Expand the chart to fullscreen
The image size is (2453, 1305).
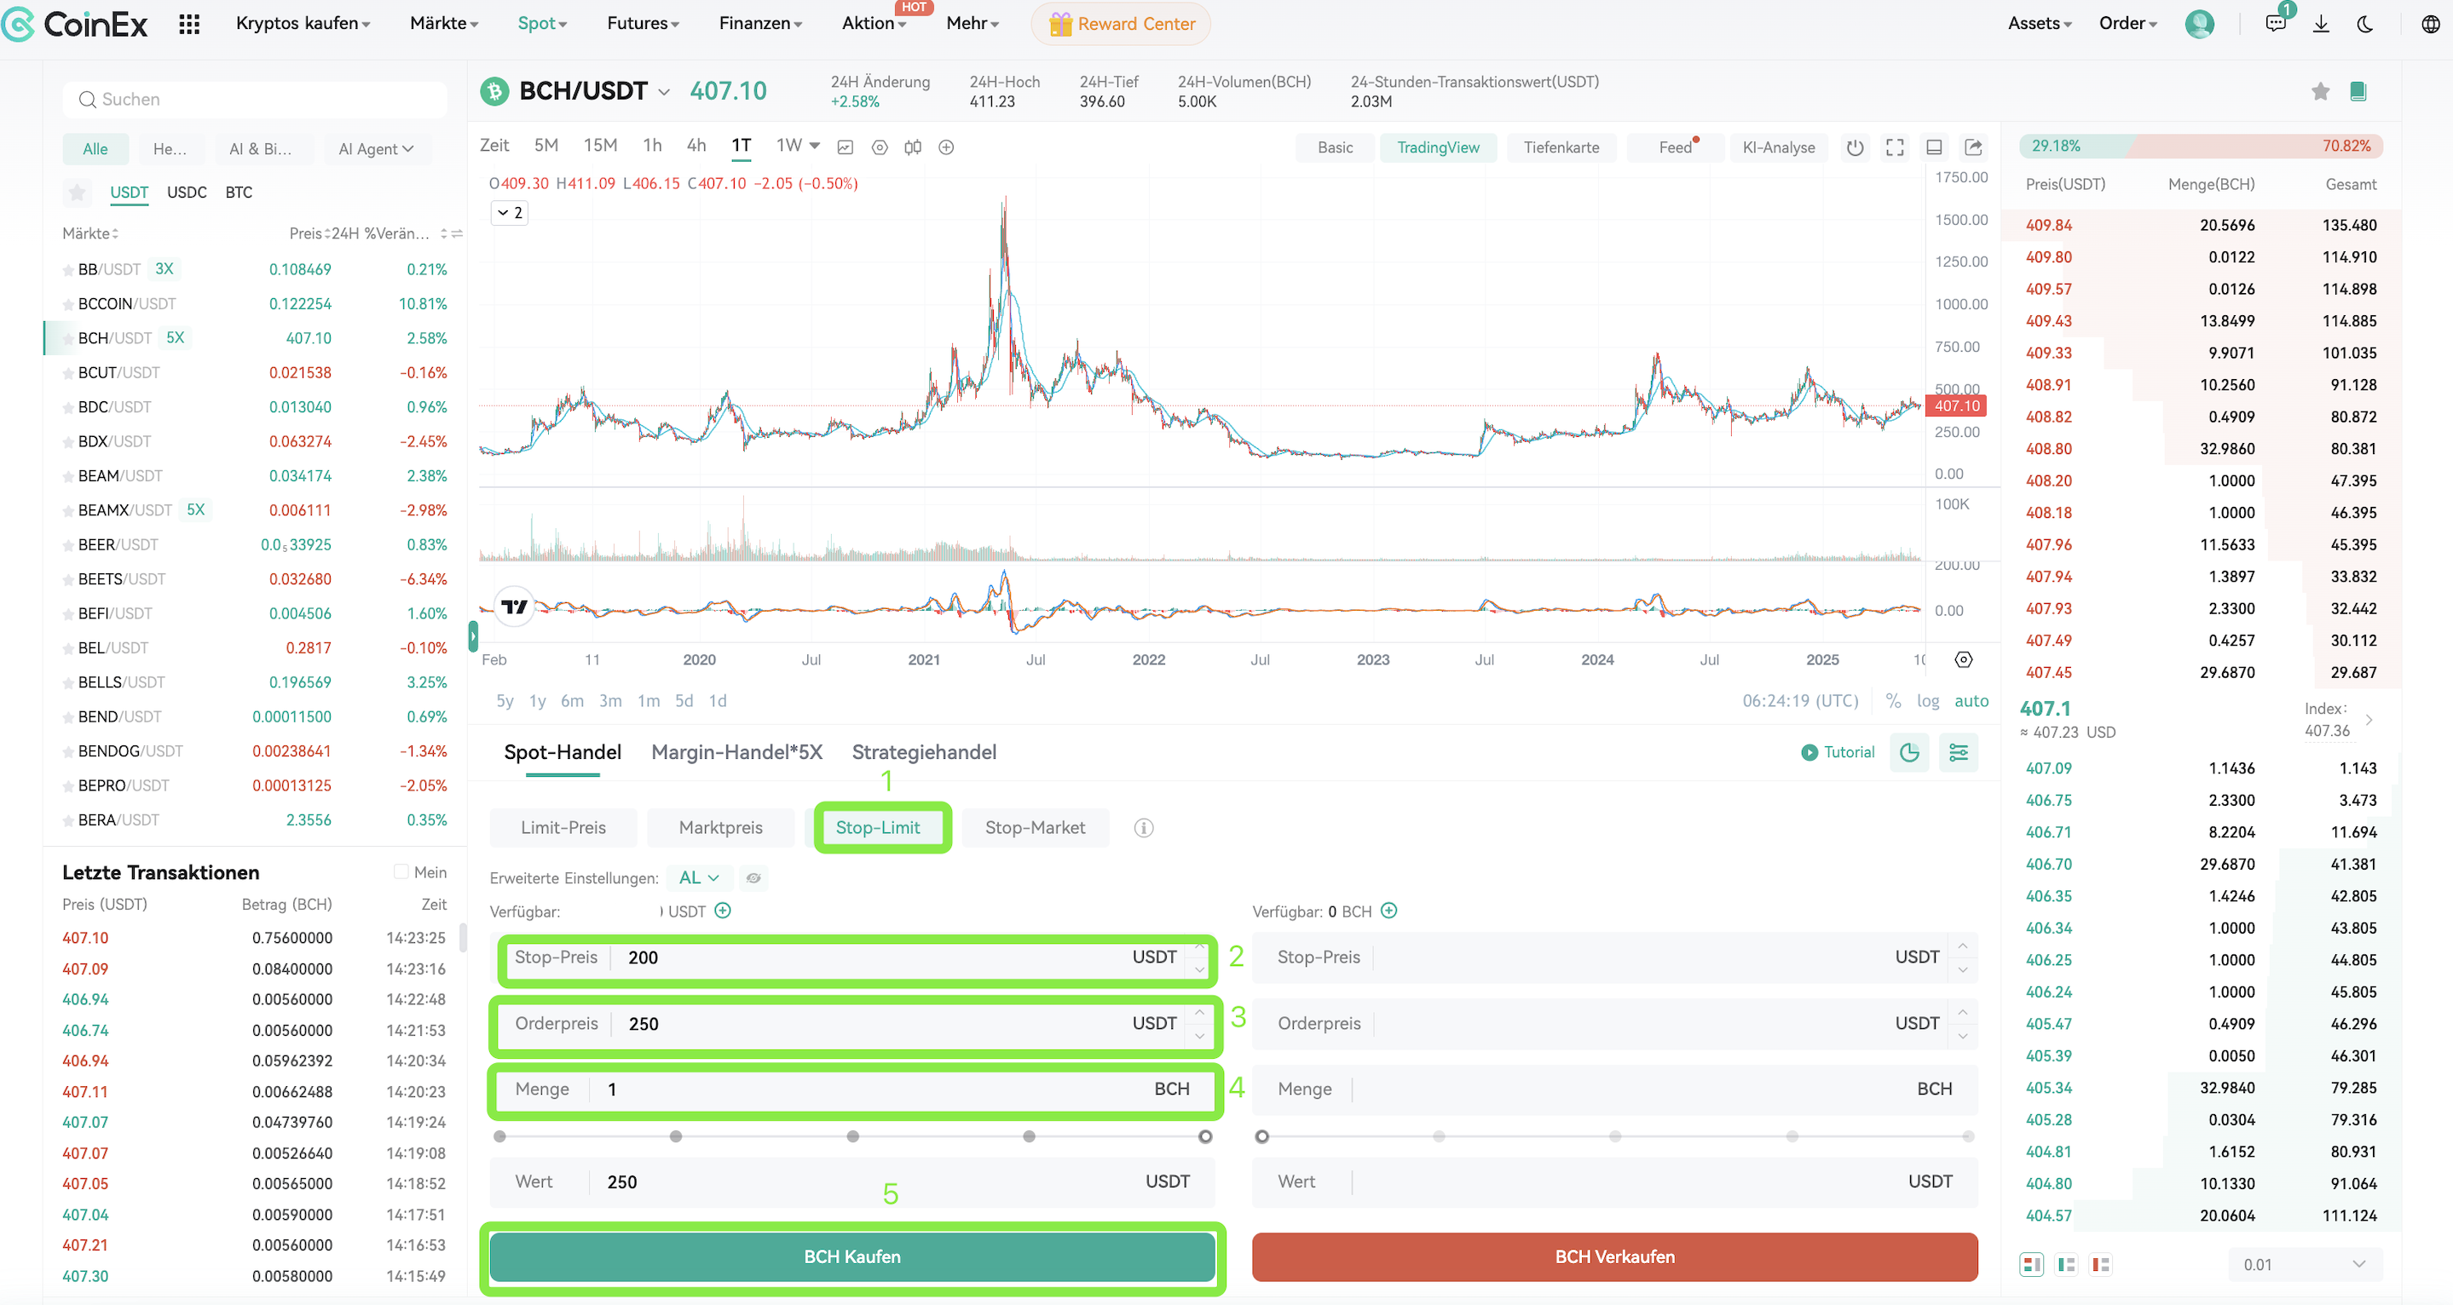(x=1895, y=147)
